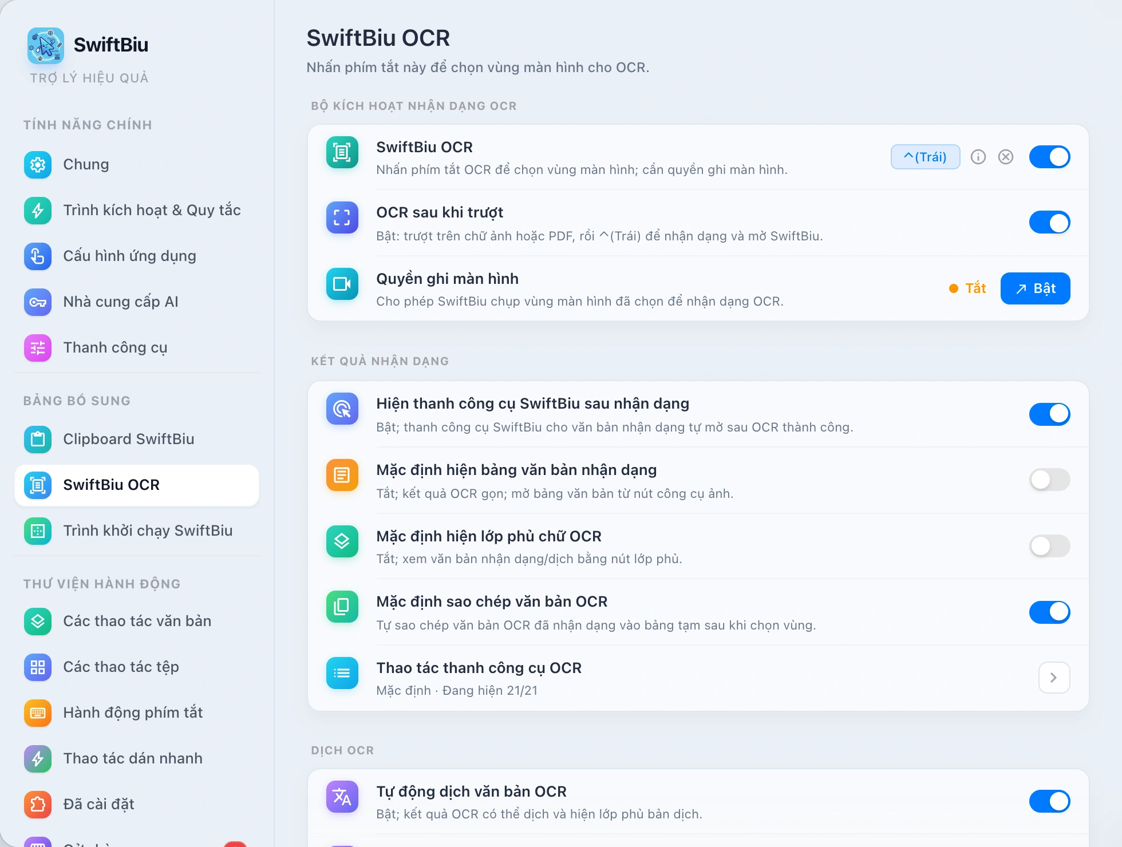Open Thao tác dán nhanh page
Viewport: 1122px width, 847px height.
point(137,759)
